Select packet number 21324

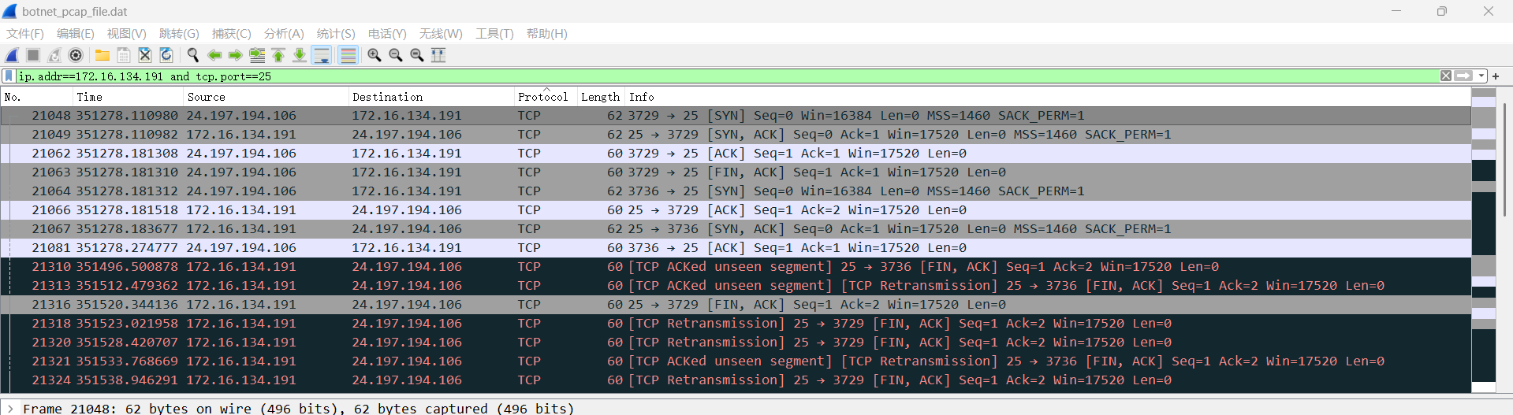(736, 380)
